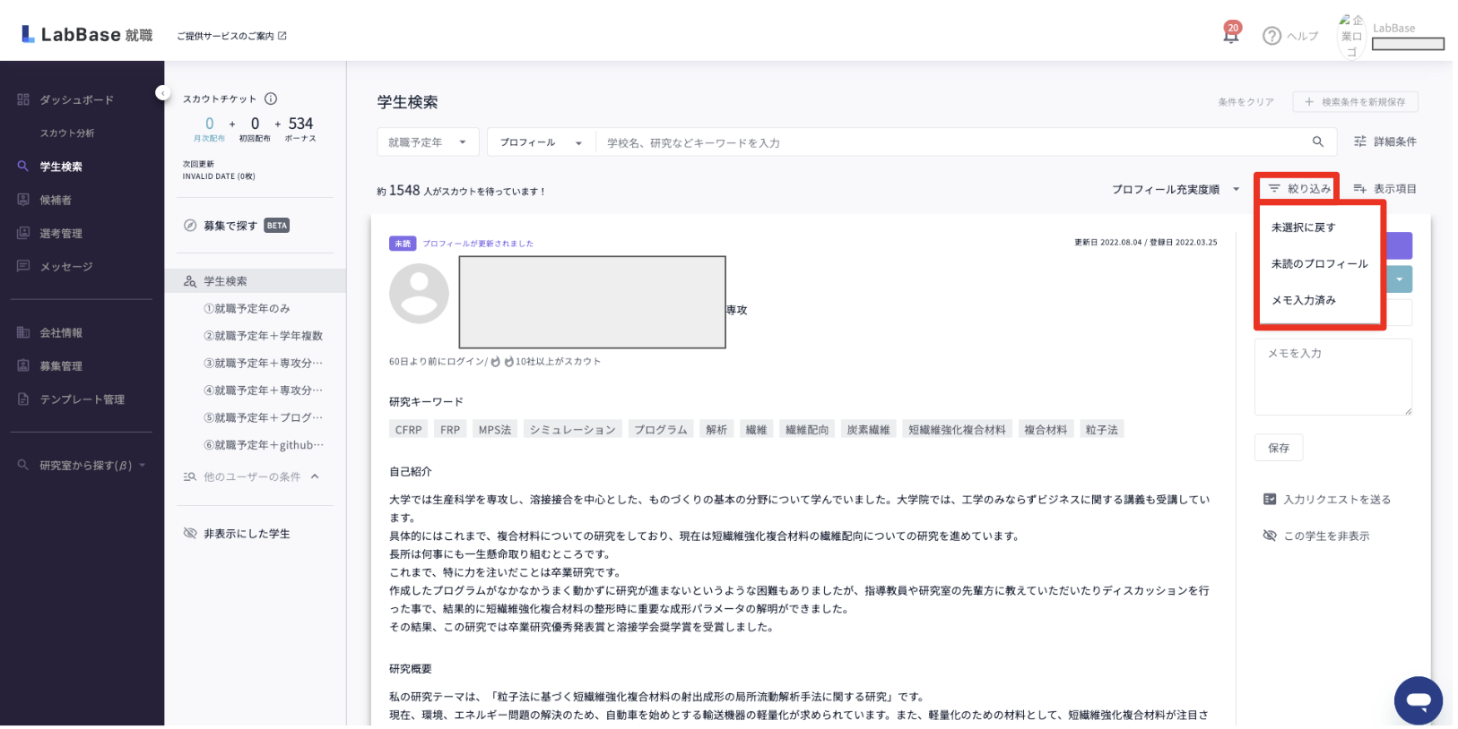This screenshot has width=1458, height=729.
Task: Select saved condition ②就職予定年＋学年複数
Action: pyautogui.click(x=263, y=336)
